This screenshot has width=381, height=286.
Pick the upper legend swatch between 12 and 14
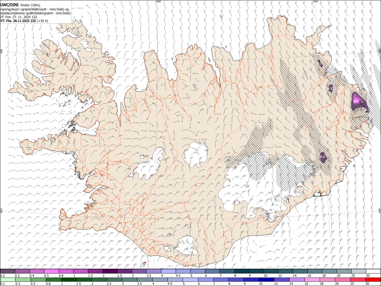[285, 271]
